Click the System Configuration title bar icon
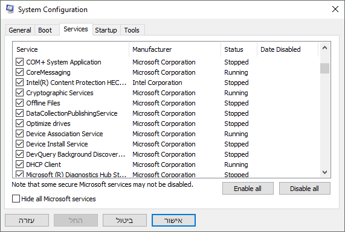Screen dimensions: 345x232 pyautogui.click(x=10, y=10)
